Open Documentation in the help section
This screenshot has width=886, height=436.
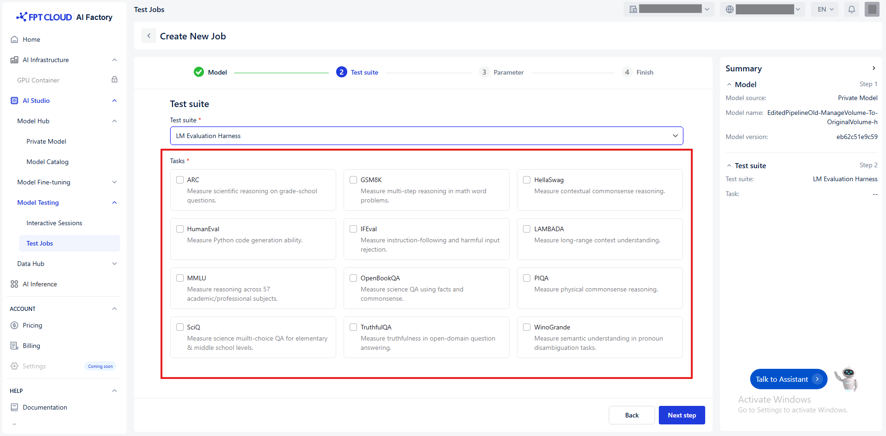45,407
